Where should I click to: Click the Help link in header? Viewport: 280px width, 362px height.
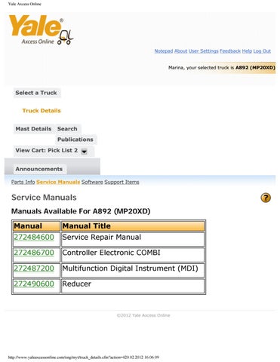[247, 51]
